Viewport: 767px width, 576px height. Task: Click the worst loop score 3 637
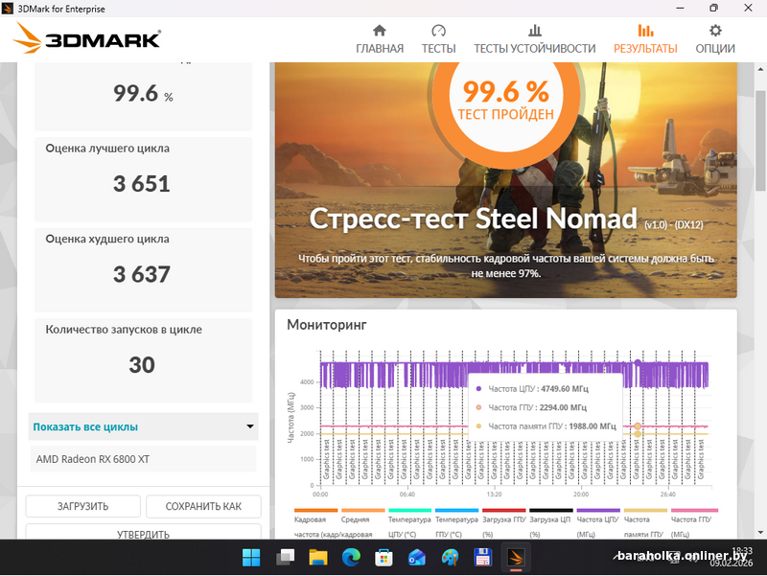[142, 274]
